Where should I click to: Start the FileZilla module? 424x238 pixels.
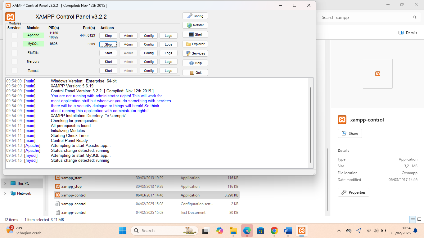108,53
